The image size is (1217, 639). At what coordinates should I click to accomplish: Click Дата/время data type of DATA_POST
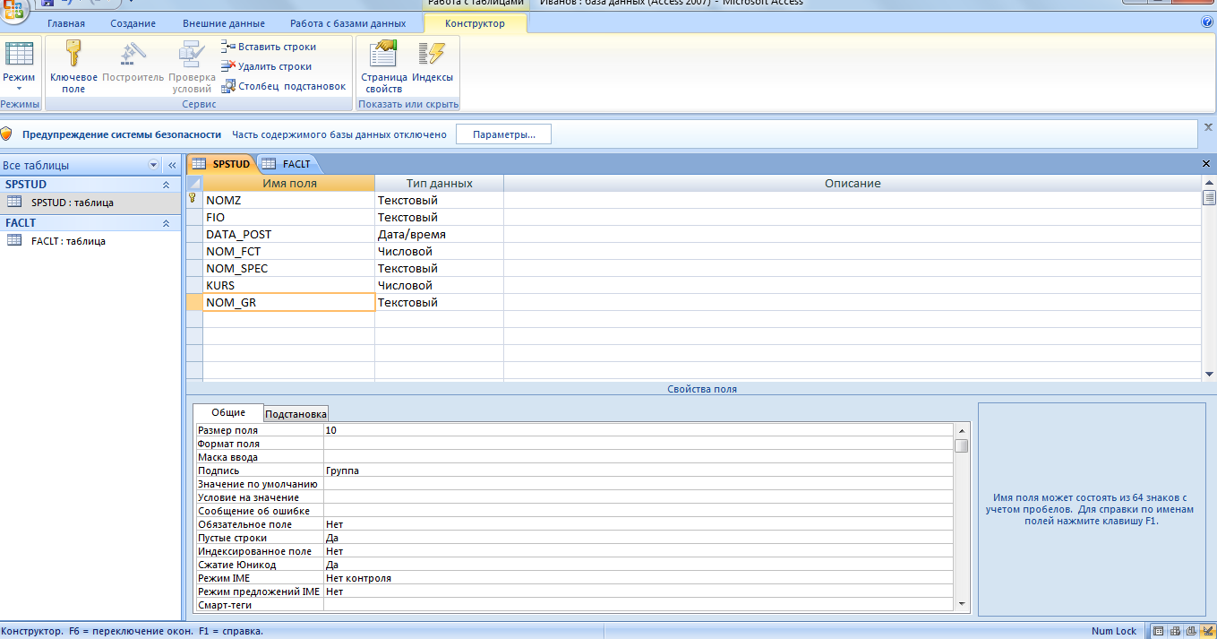pos(439,235)
